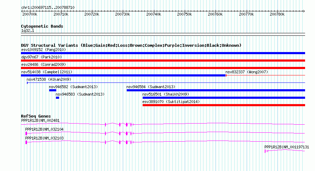
Task: Click the label dgv97n67 (Park2010)
Action: [41, 57]
